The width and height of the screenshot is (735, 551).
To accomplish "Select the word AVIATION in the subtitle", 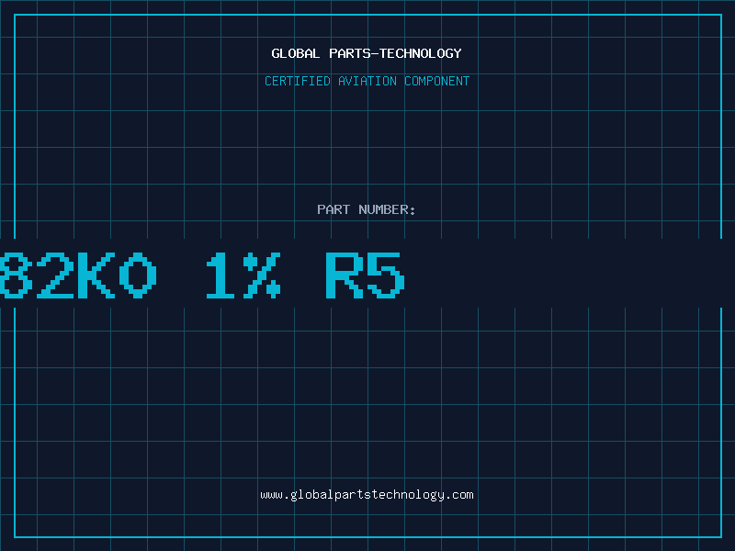I will point(367,81).
